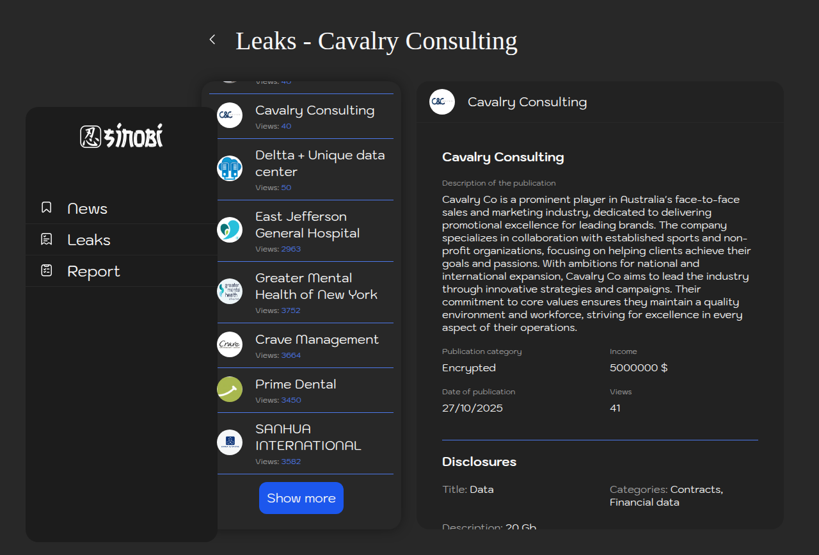Open the News section
The image size is (819, 555).
tap(87, 209)
